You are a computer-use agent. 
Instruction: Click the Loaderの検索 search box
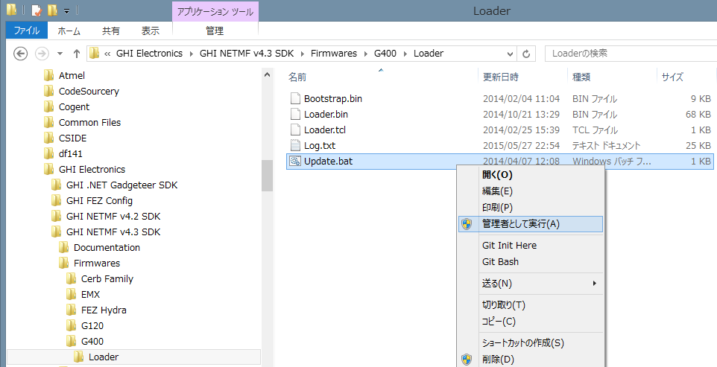click(626, 54)
